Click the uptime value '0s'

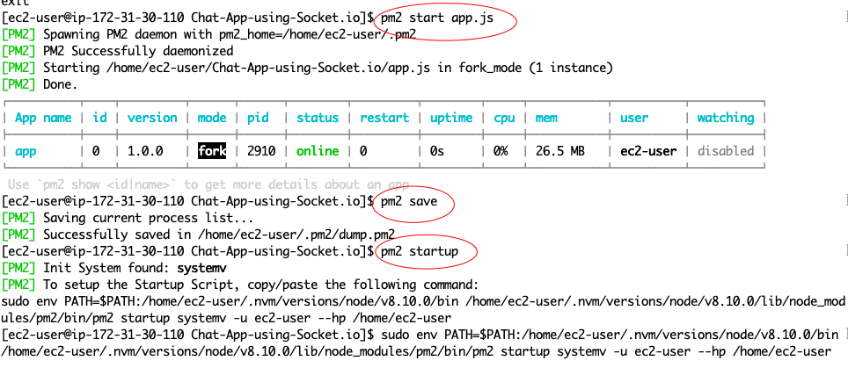coord(437,151)
